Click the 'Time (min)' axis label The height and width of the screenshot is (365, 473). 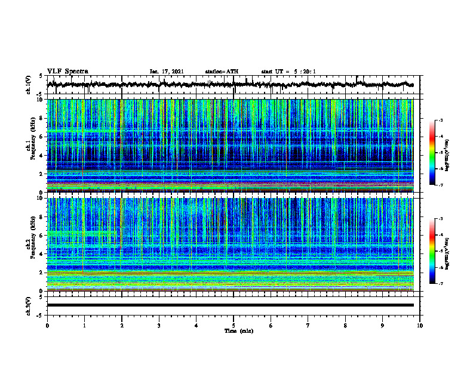coord(239,331)
